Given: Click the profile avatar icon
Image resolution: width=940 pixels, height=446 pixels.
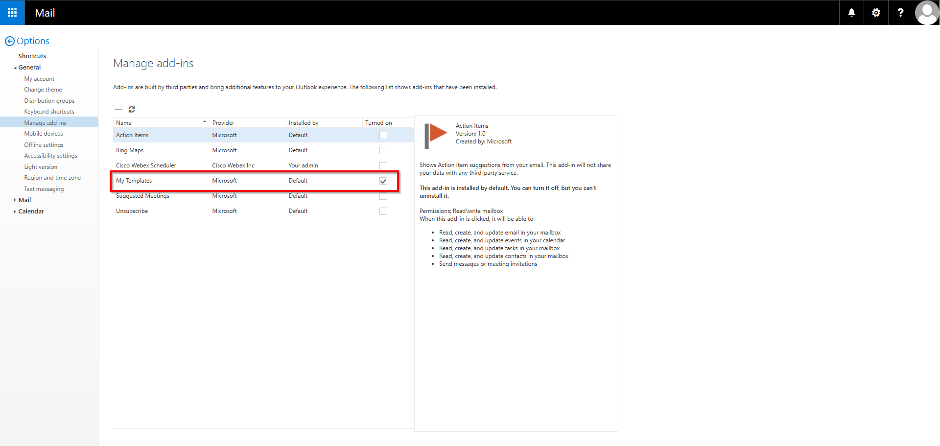Looking at the screenshot, I should point(926,12).
